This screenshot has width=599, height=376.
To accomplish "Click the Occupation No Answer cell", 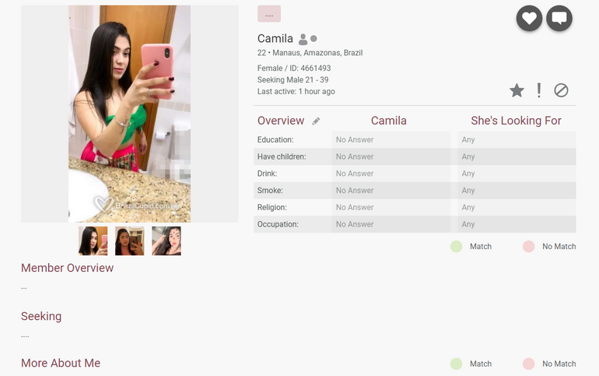I will click(391, 224).
